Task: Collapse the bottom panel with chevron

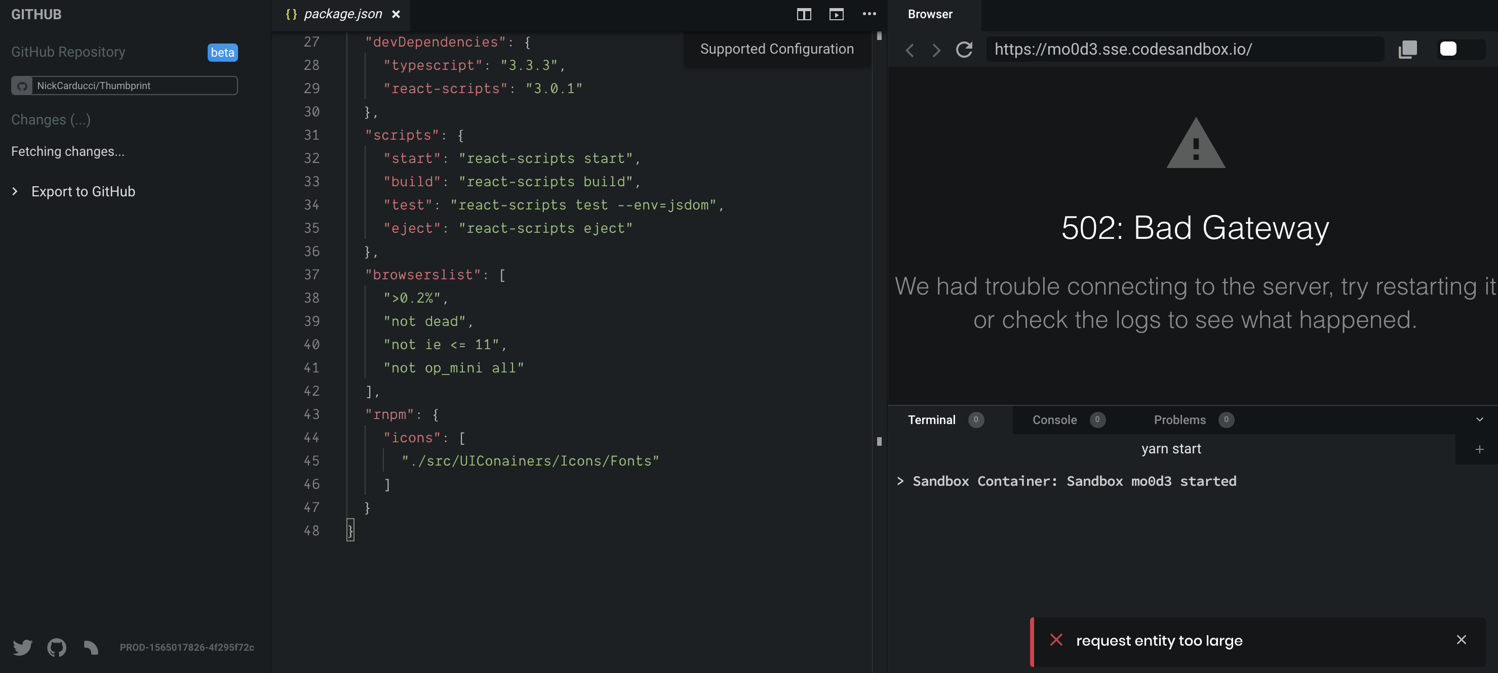Action: tap(1479, 419)
